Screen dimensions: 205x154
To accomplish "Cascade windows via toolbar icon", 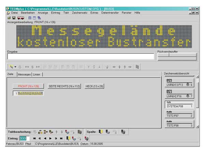I will pyautogui.click(x=39, y=18).
